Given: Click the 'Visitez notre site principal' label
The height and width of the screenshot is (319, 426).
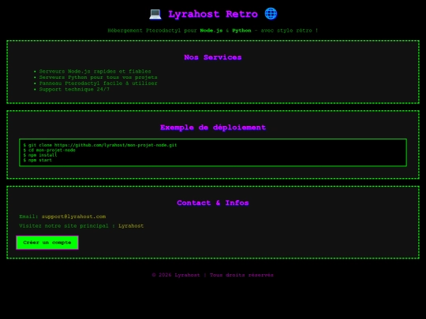Looking at the screenshot, I should [67, 226].
